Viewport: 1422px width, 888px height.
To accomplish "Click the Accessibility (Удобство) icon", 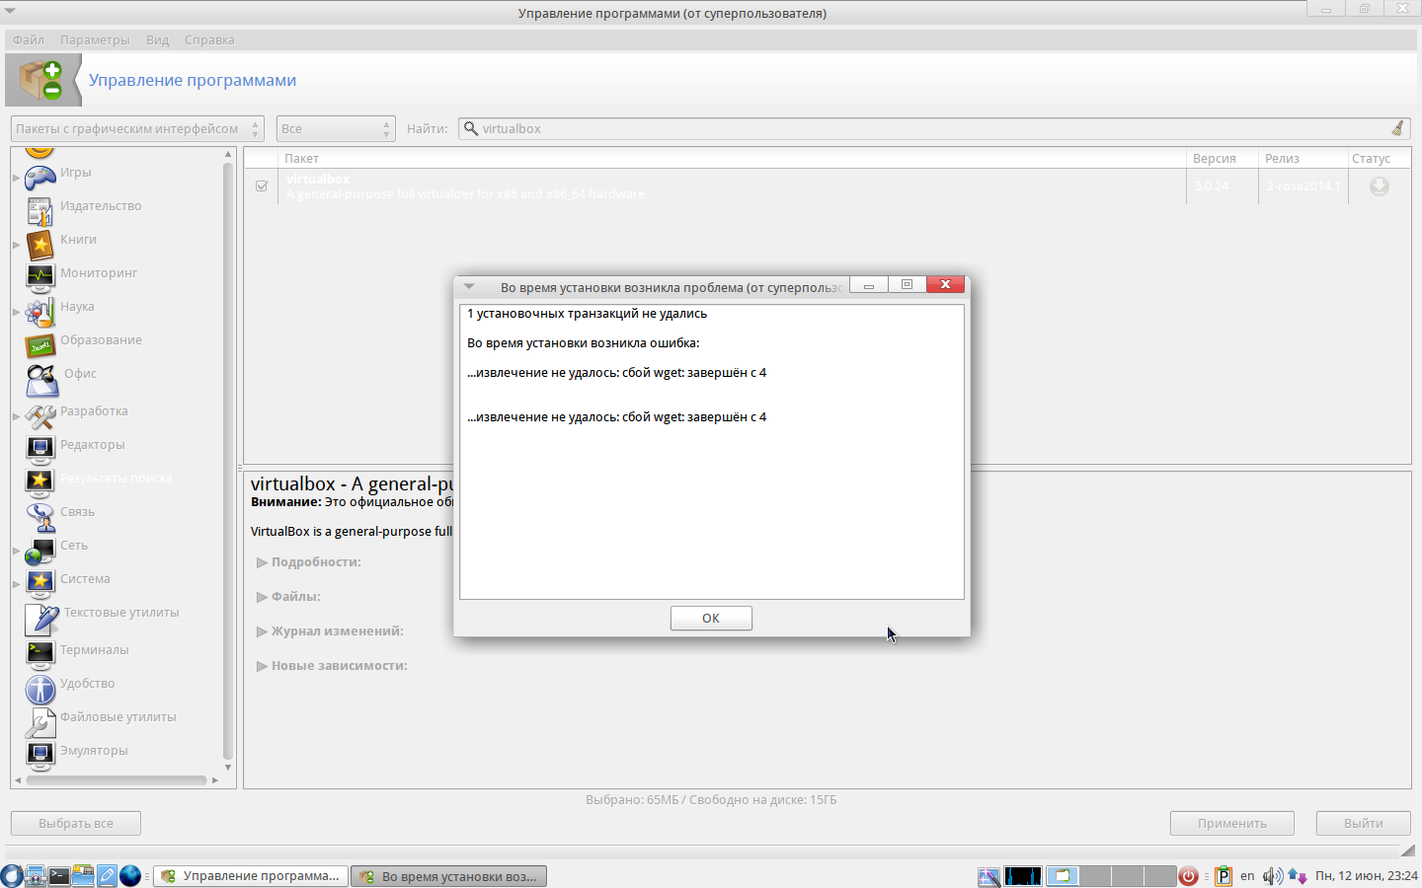I will tap(40, 689).
